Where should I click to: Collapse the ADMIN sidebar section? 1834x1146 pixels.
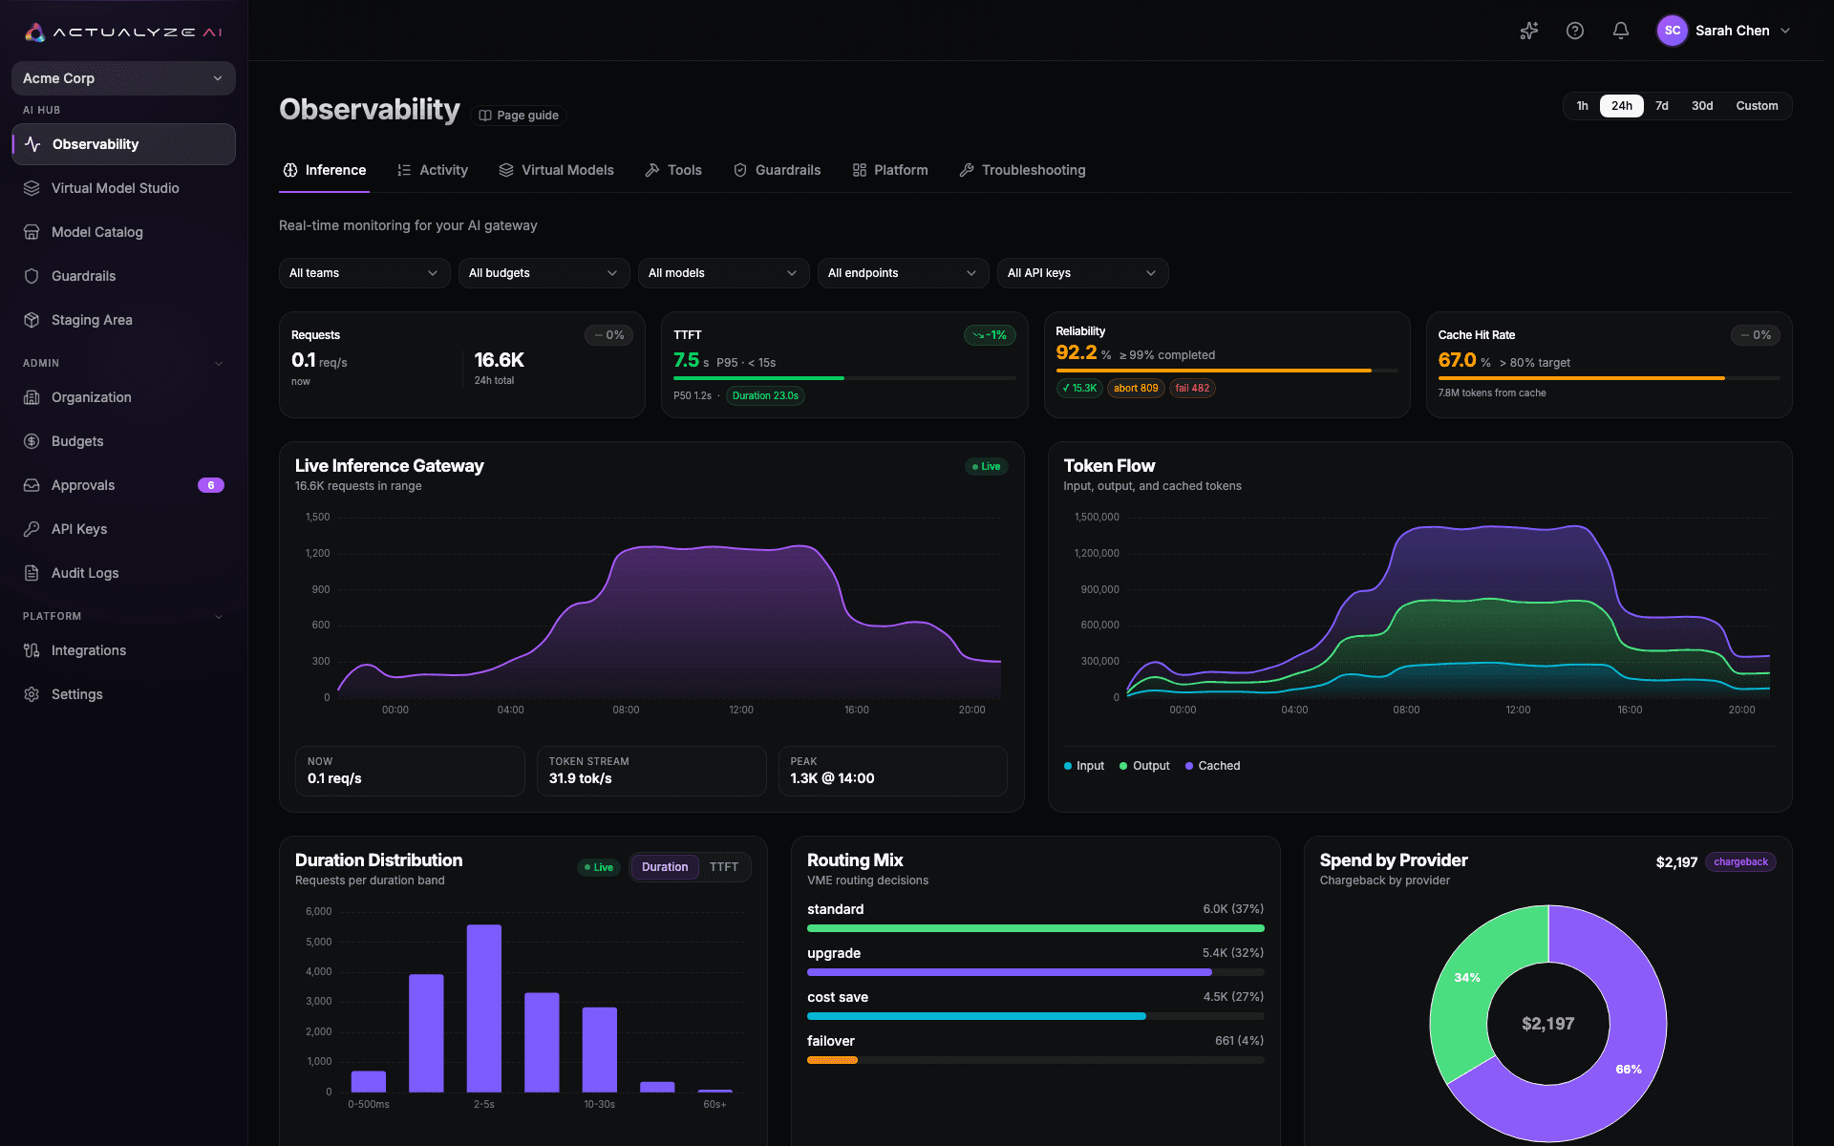(x=219, y=364)
